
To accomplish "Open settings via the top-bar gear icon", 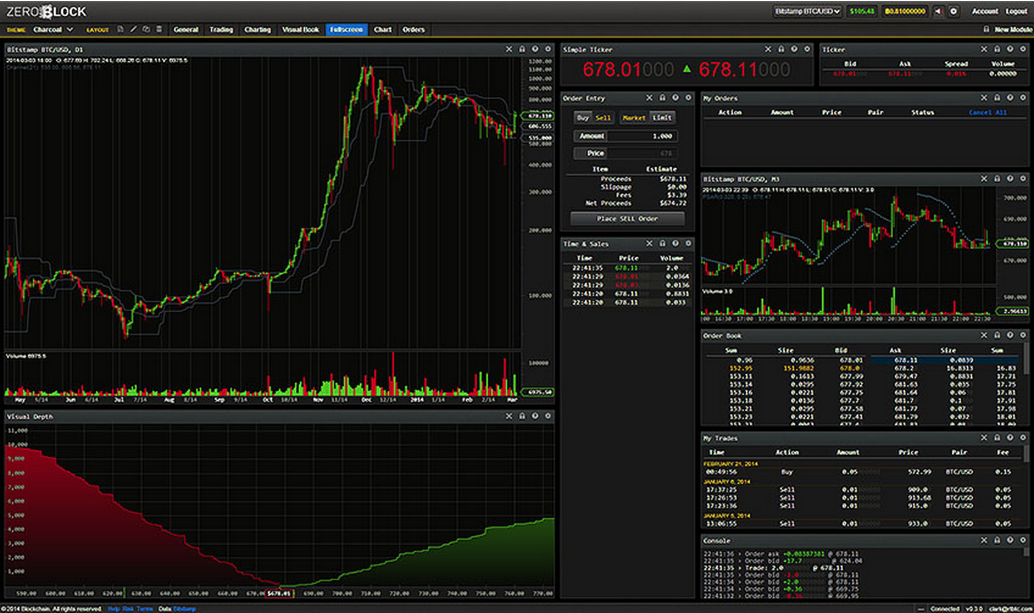I will point(954,11).
